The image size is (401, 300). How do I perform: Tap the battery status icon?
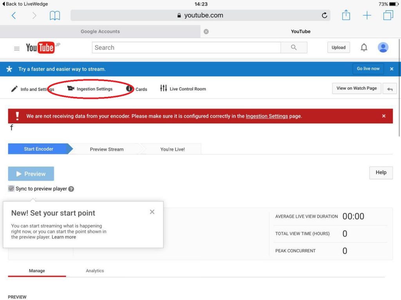pyautogui.click(x=394, y=4)
